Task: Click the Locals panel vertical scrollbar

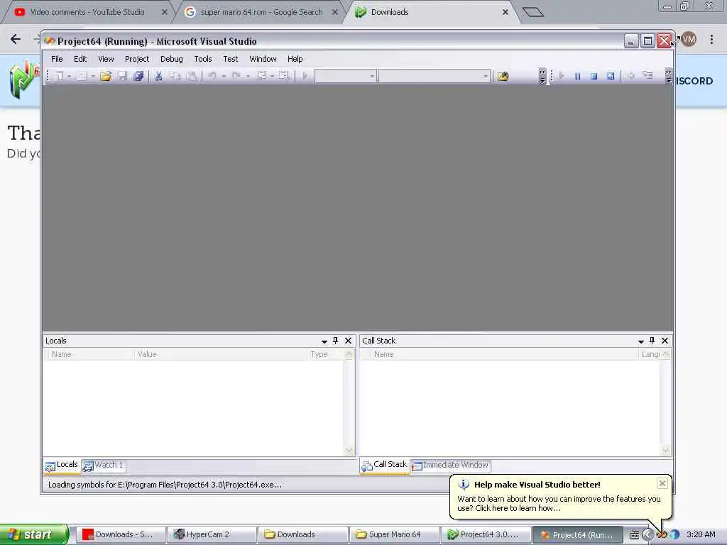Action: (349, 402)
